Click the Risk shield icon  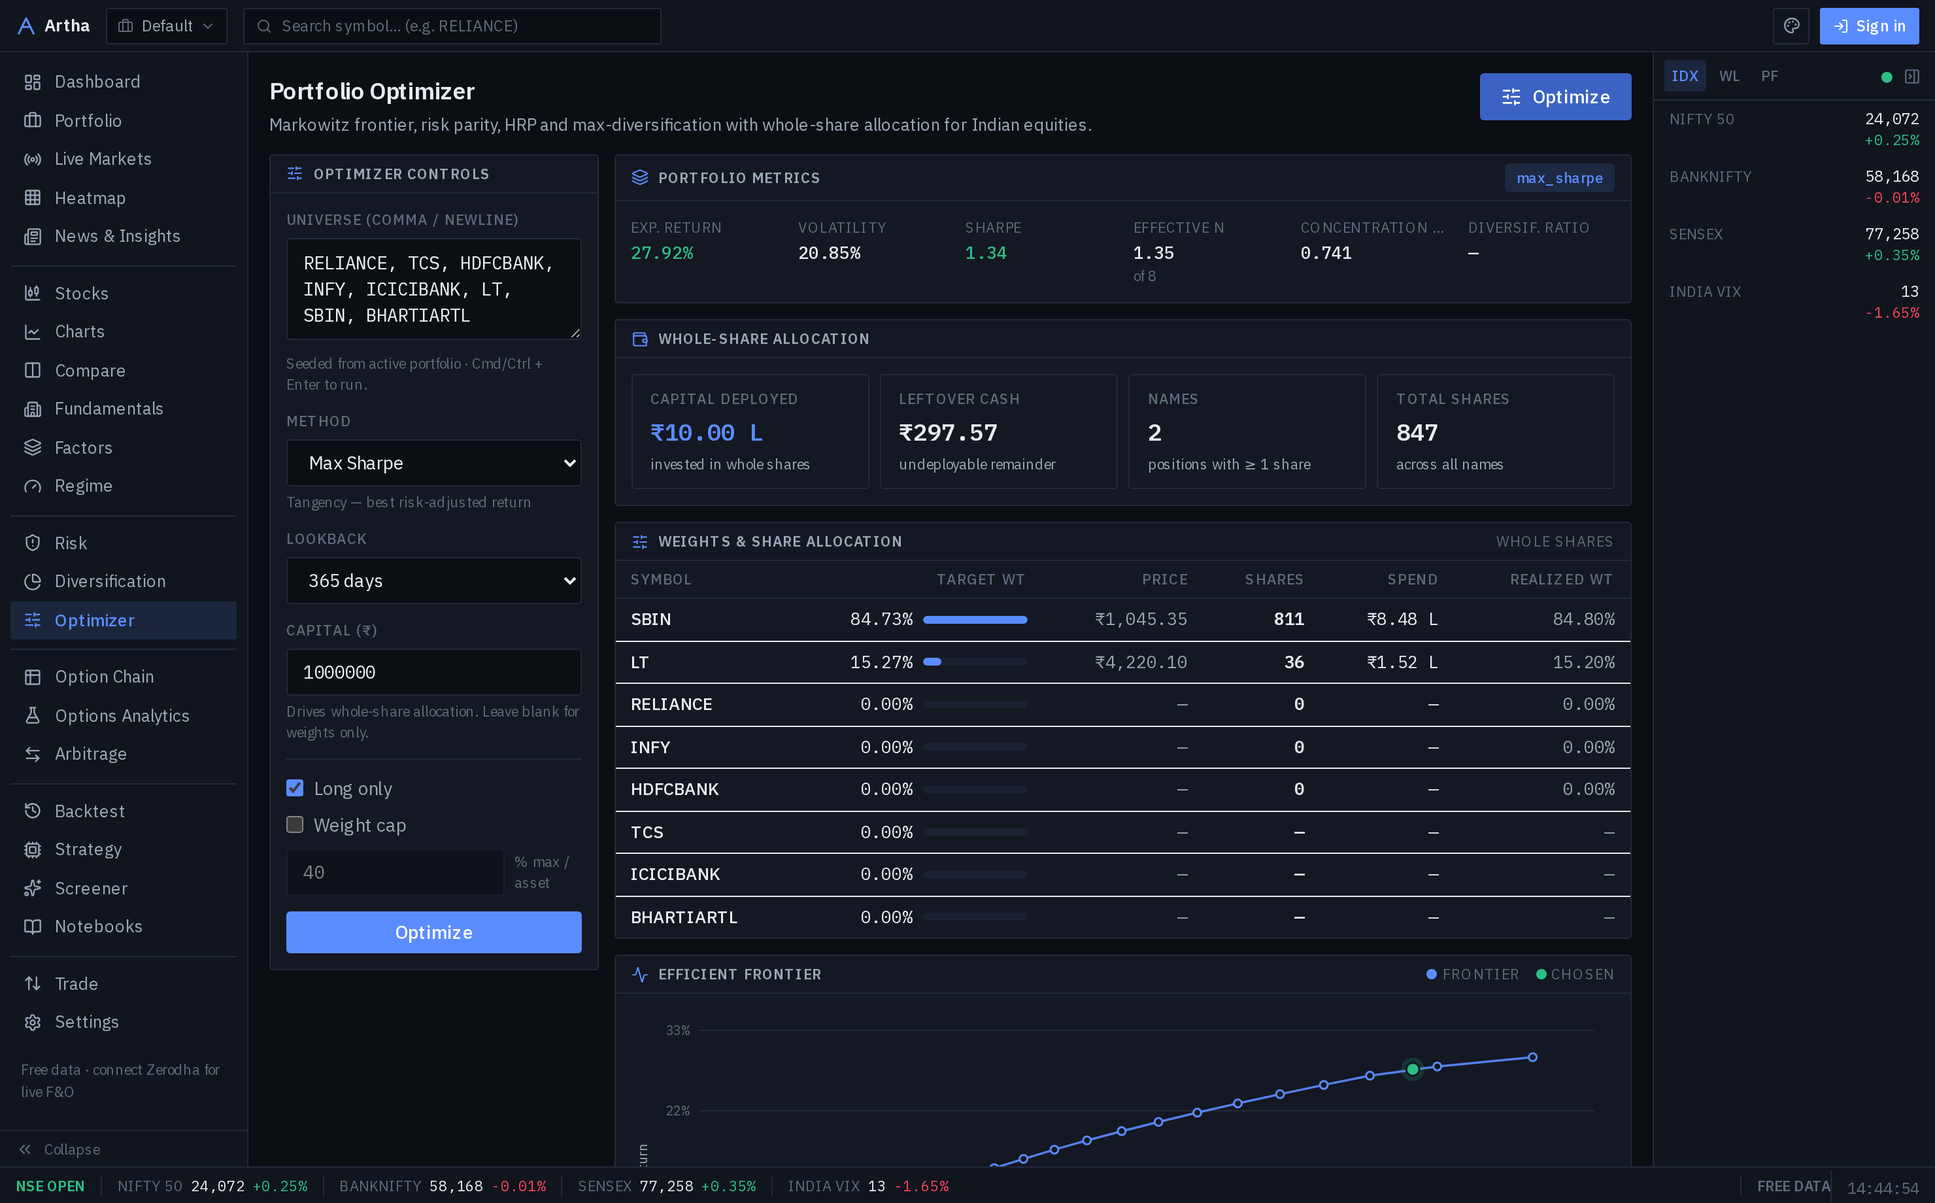coord(33,543)
